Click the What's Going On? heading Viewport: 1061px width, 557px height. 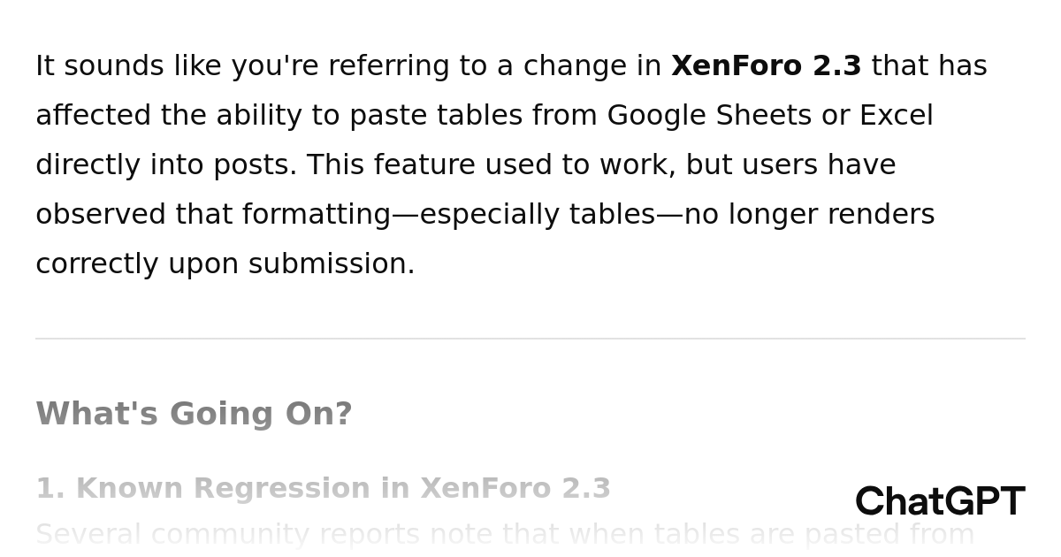tap(194, 414)
